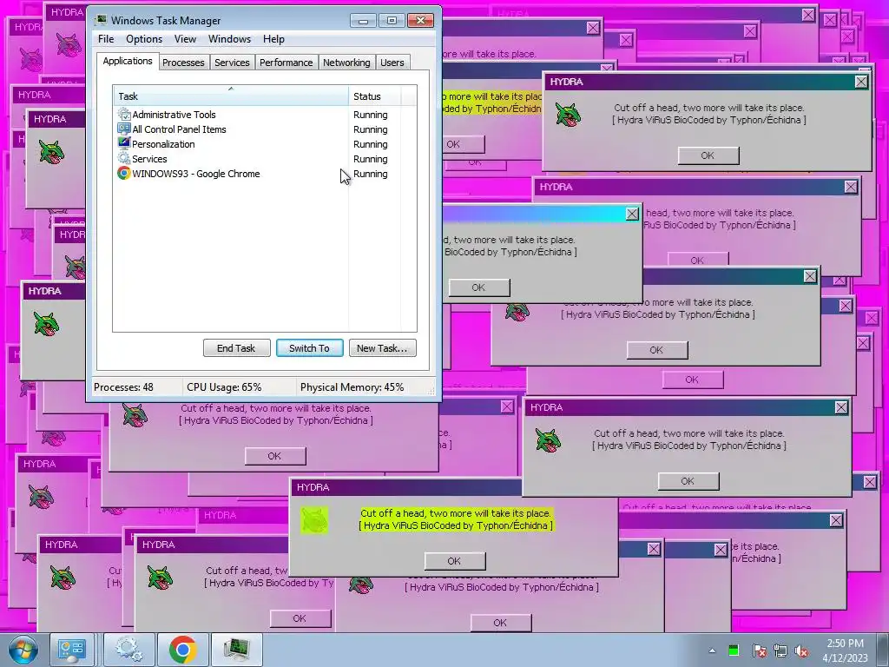Viewport: 889px width, 667px height.
Task: Select the "Personalization" task name
Action: click(163, 144)
